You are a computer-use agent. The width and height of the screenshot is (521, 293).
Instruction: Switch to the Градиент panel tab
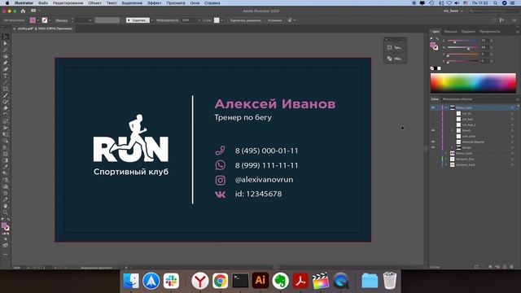[x=468, y=32]
